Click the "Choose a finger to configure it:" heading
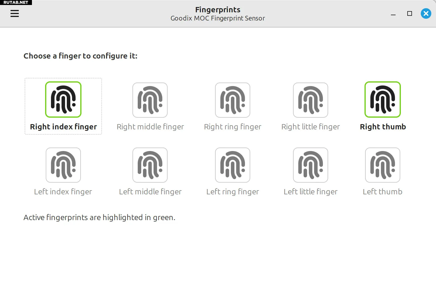 (81, 56)
